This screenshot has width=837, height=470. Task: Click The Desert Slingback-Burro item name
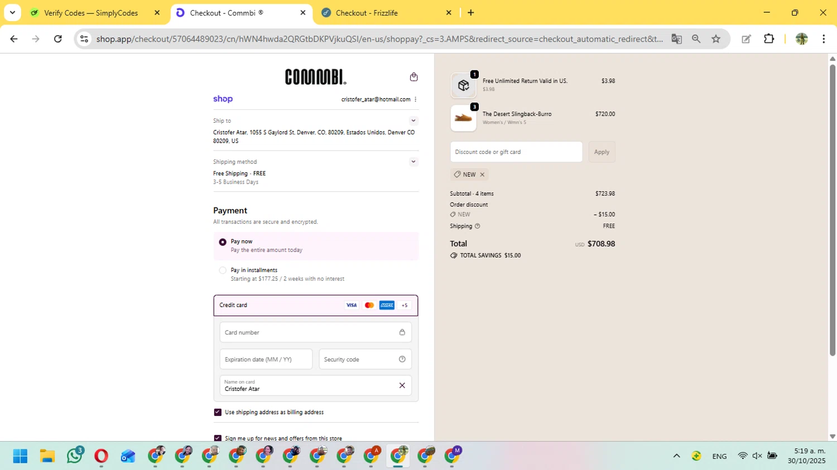tap(517, 114)
